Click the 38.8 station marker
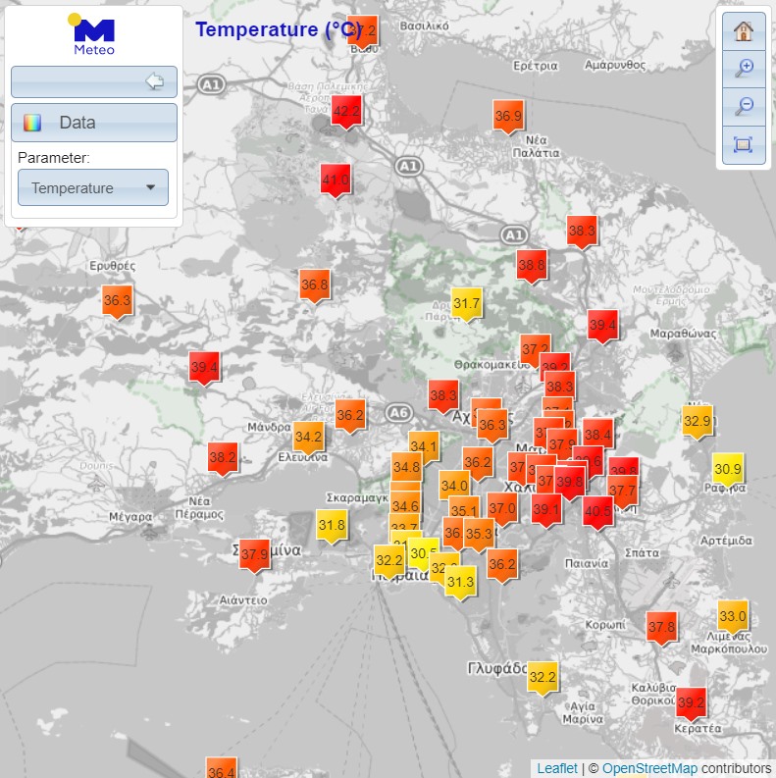 point(532,267)
